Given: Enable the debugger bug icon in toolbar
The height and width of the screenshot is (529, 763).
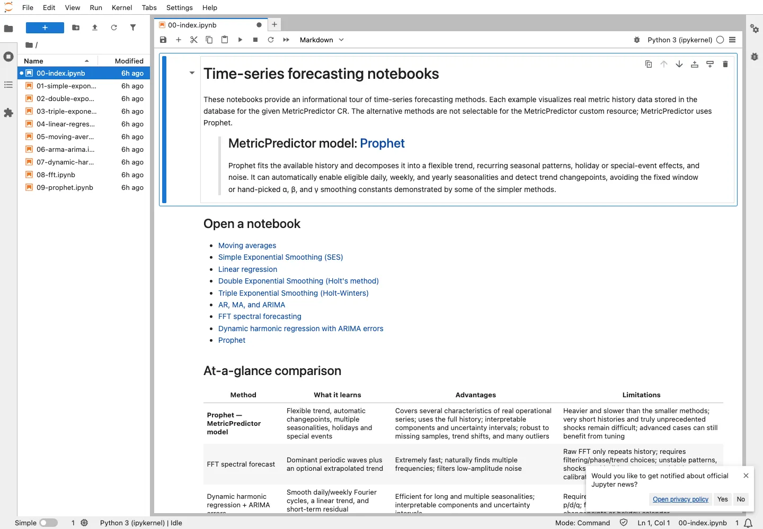Looking at the screenshot, I should pyautogui.click(x=637, y=40).
